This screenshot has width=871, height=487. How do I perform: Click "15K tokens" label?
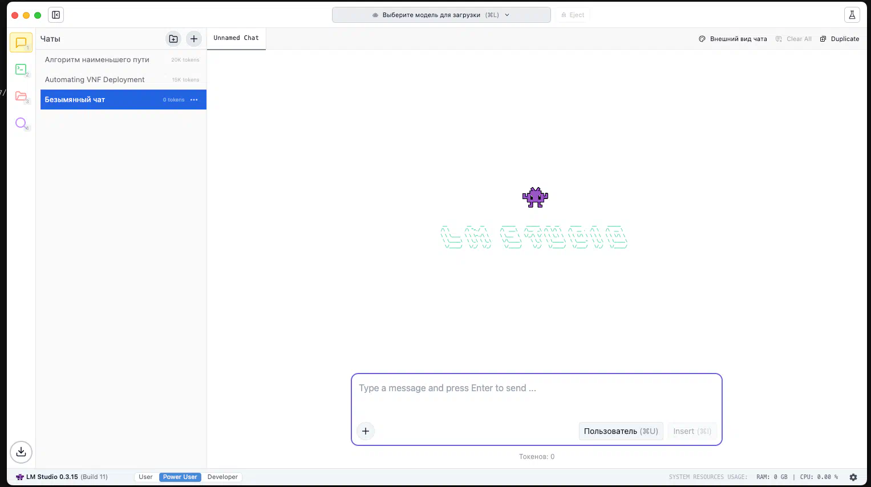pos(185,80)
